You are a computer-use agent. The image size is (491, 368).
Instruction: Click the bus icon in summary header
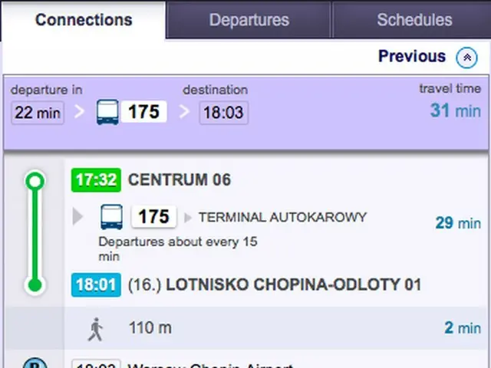[107, 112]
